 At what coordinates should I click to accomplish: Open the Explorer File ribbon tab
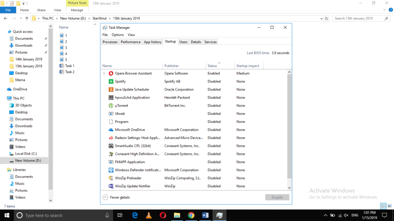[x=8, y=10]
